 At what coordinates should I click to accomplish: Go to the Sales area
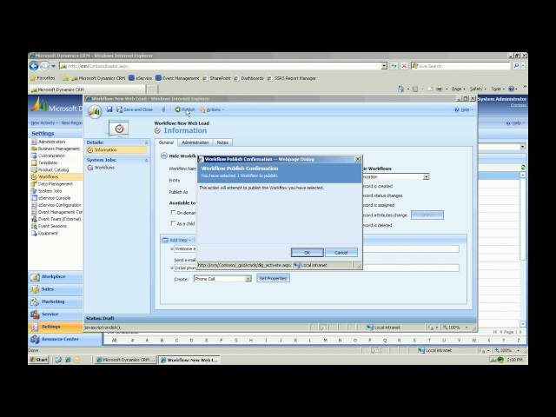pos(56,289)
